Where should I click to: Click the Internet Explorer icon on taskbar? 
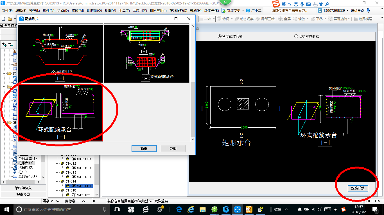[191, 209]
